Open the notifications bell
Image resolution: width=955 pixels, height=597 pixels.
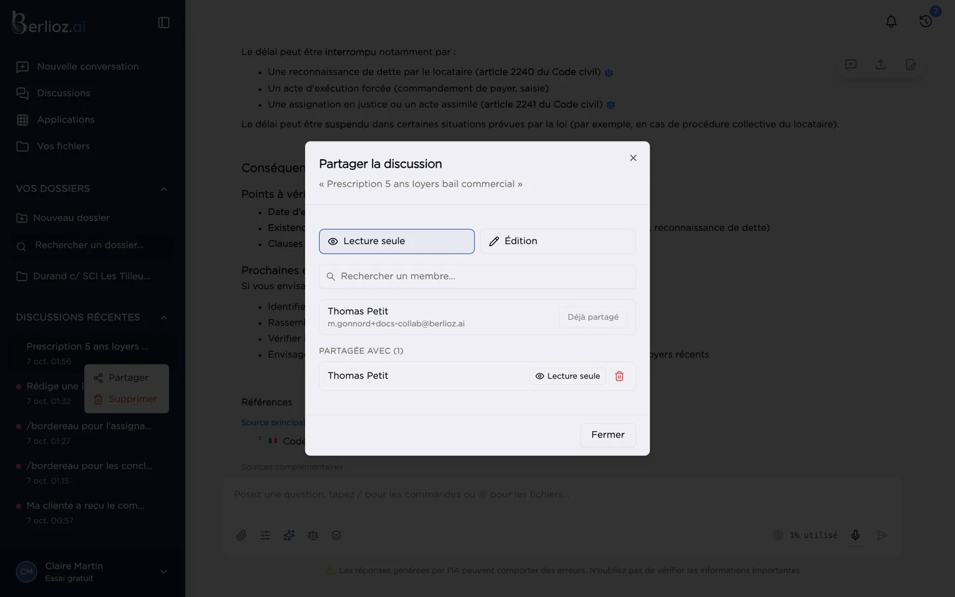coord(891,22)
